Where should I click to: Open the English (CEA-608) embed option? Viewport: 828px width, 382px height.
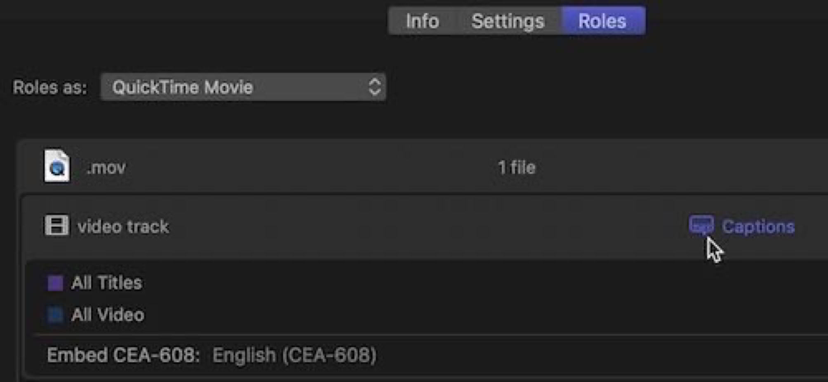point(294,355)
